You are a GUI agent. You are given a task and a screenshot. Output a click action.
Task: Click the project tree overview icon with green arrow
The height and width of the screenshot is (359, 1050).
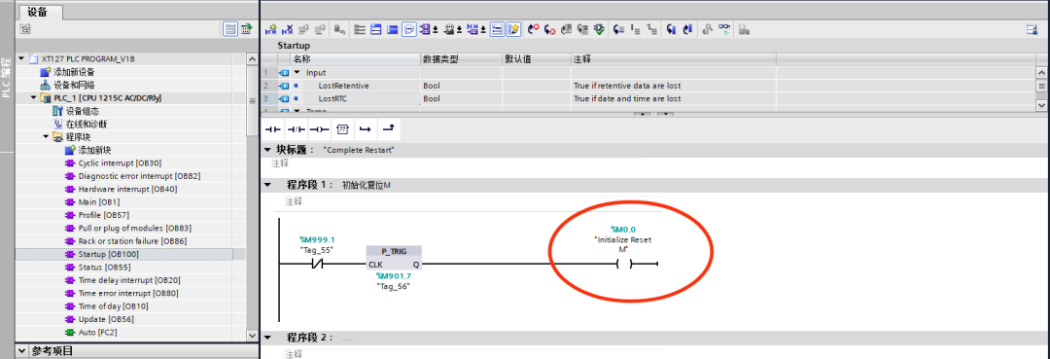(x=246, y=29)
